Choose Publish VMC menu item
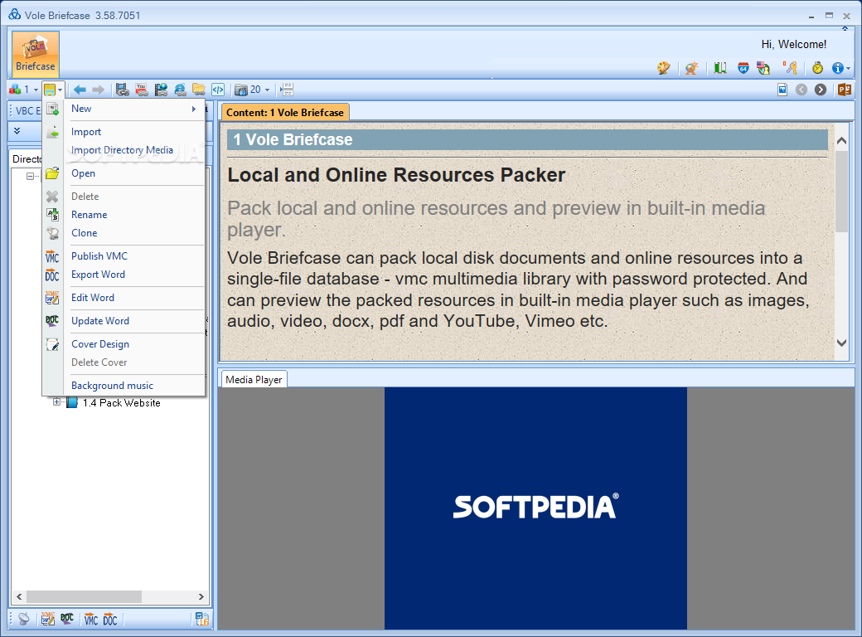Viewport: 862px width, 637px height. click(x=123, y=256)
